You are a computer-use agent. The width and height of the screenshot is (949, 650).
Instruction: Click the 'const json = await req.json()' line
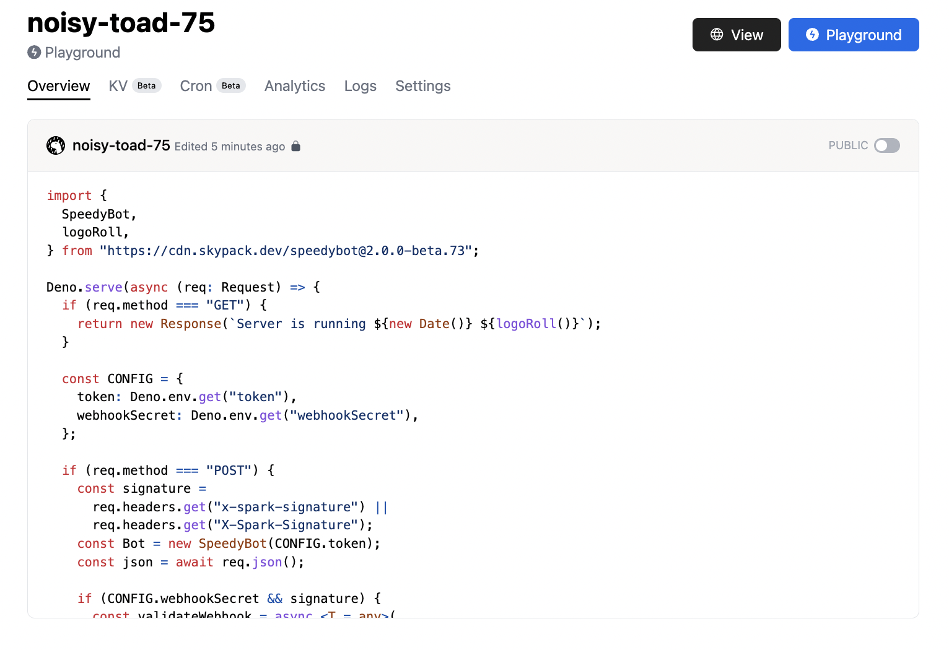pos(191,562)
